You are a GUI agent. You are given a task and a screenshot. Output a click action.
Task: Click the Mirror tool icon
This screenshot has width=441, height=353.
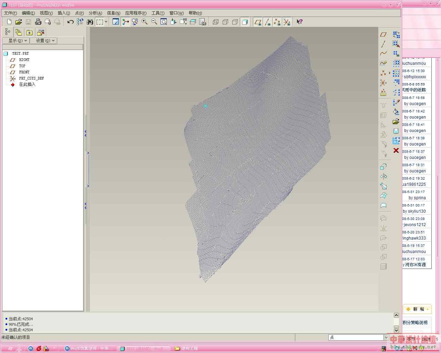pyautogui.click(x=383, y=229)
